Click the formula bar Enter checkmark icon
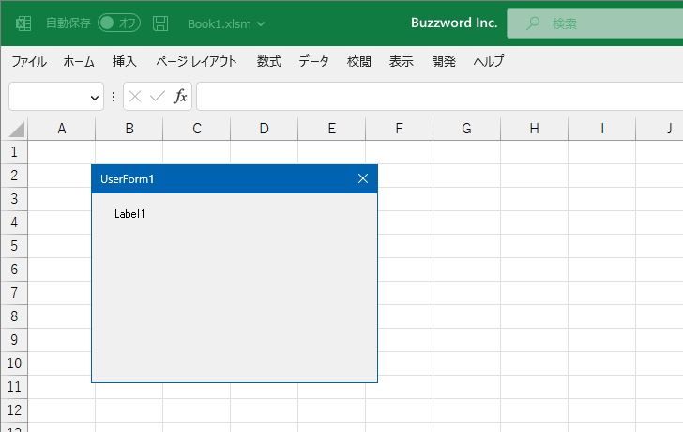This screenshot has height=432, width=683. pyautogui.click(x=158, y=97)
